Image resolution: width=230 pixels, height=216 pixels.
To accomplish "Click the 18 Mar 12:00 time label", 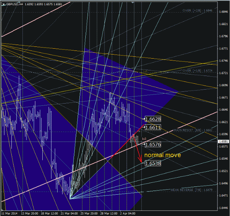I will coord(49,213).
